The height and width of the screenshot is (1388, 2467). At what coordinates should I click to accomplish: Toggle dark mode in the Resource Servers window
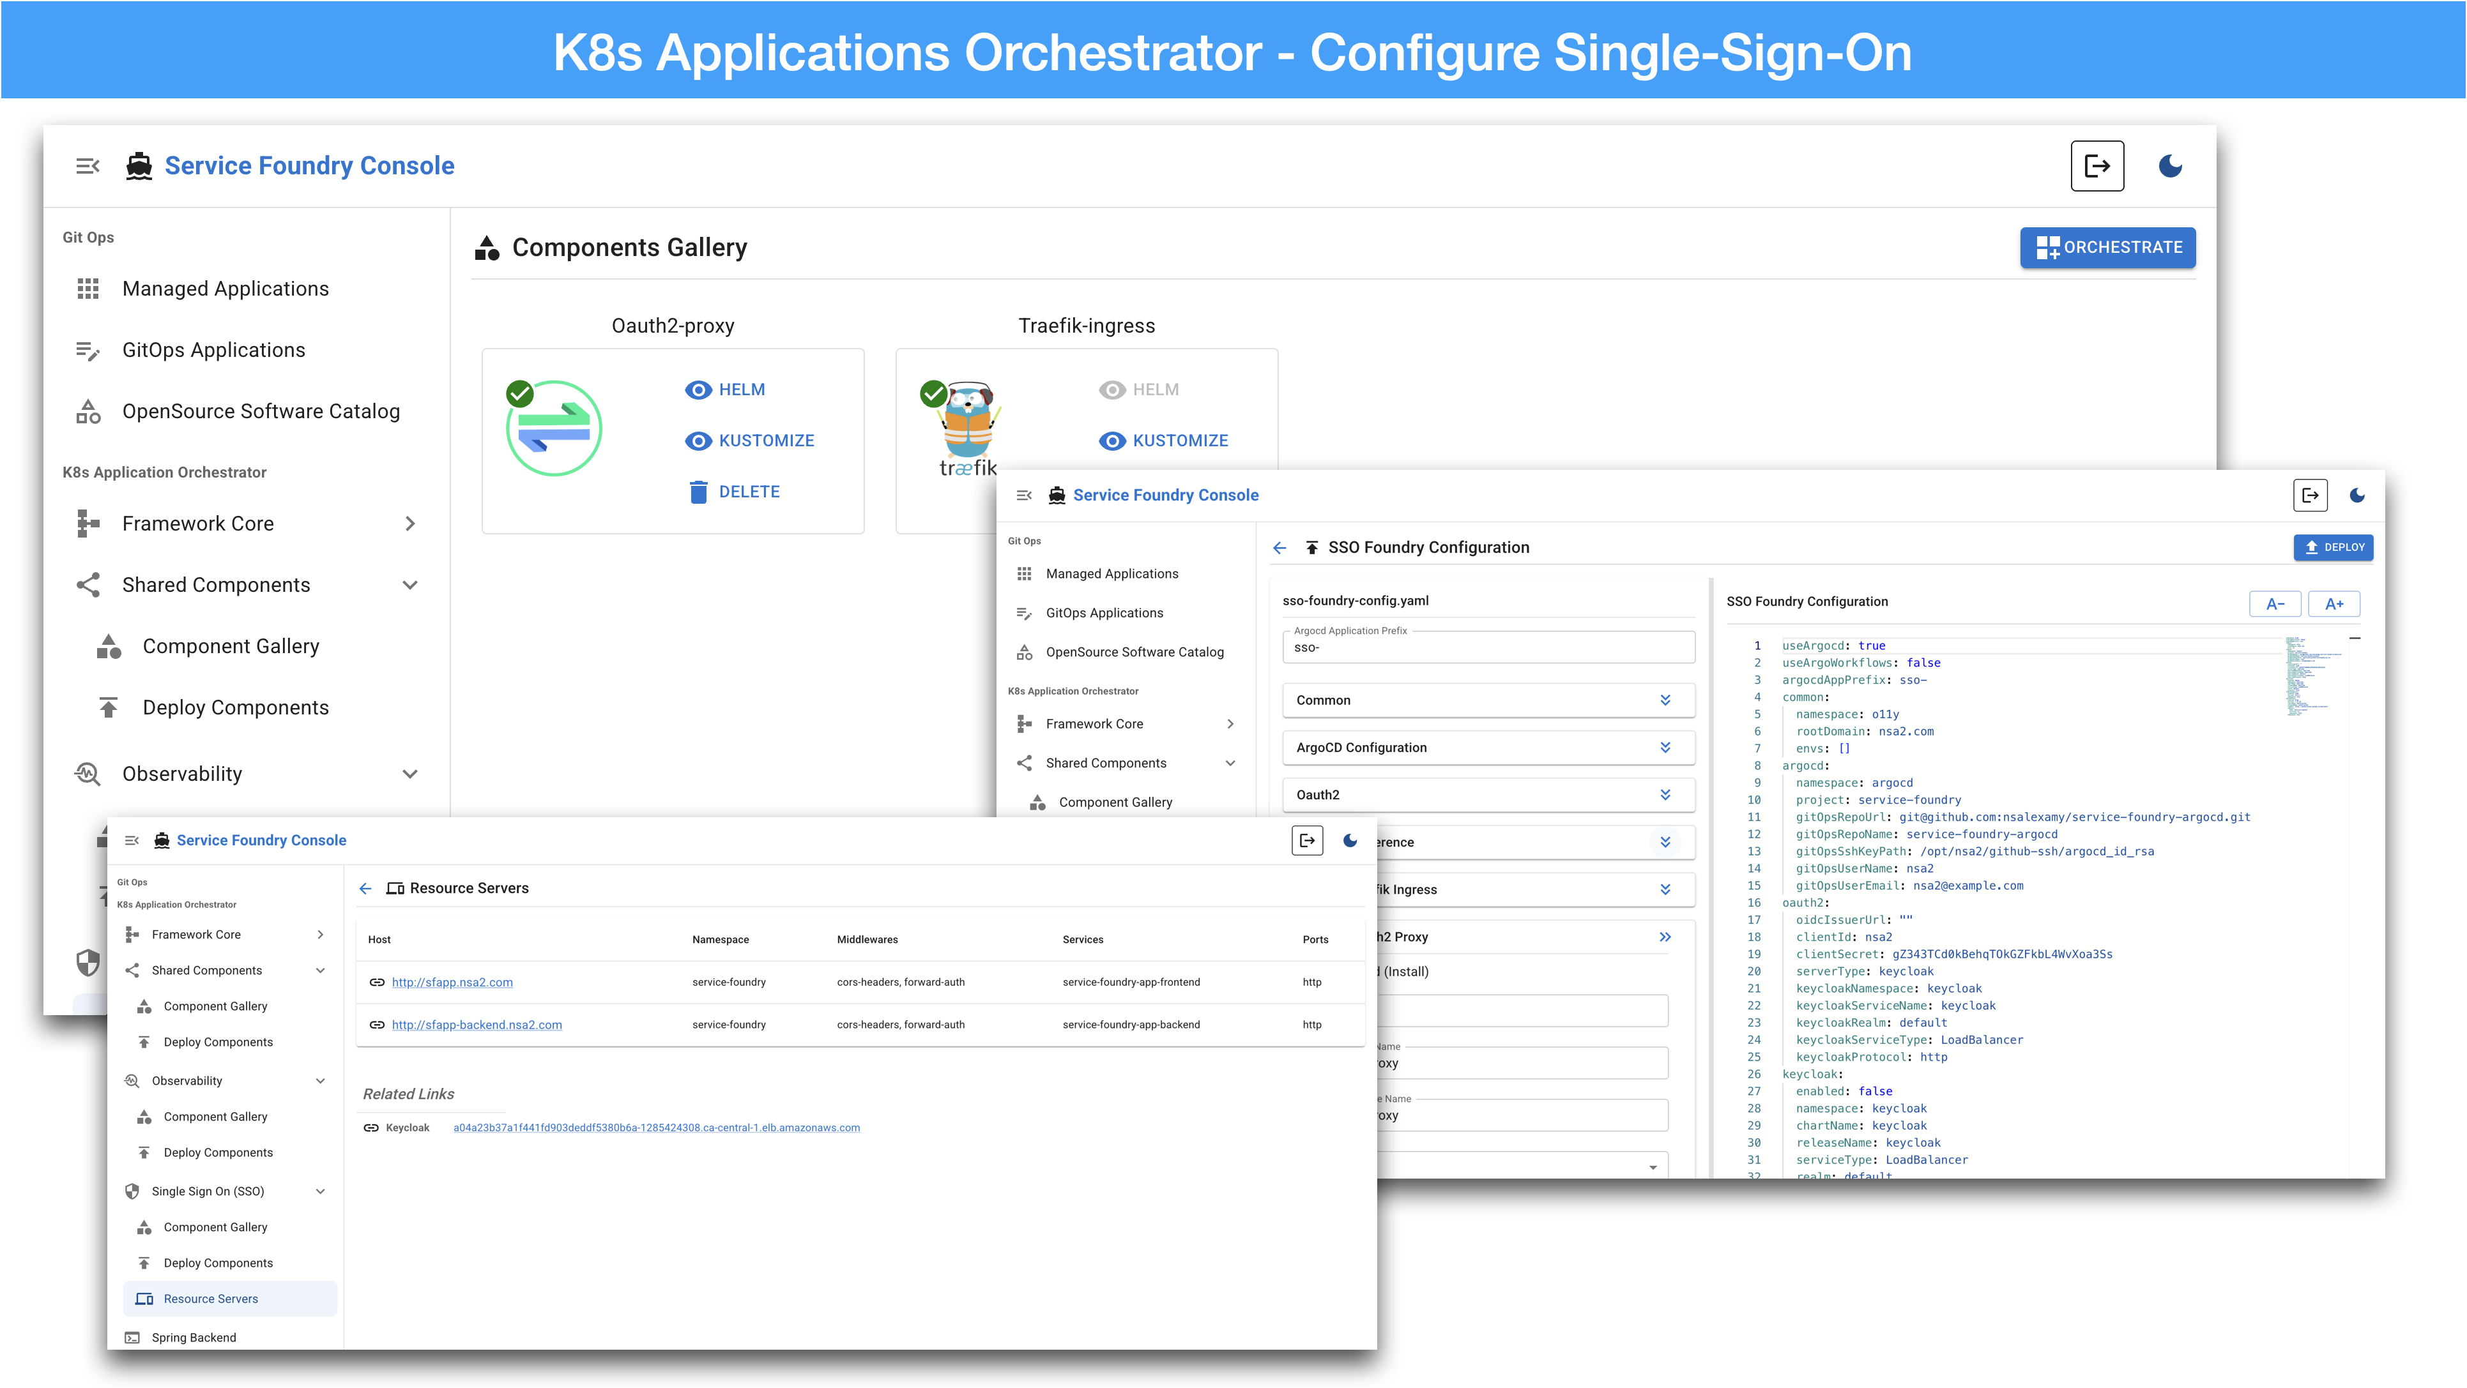pos(1350,840)
